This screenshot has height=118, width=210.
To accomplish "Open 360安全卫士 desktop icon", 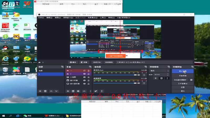I will pyautogui.click(x=27, y=60).
